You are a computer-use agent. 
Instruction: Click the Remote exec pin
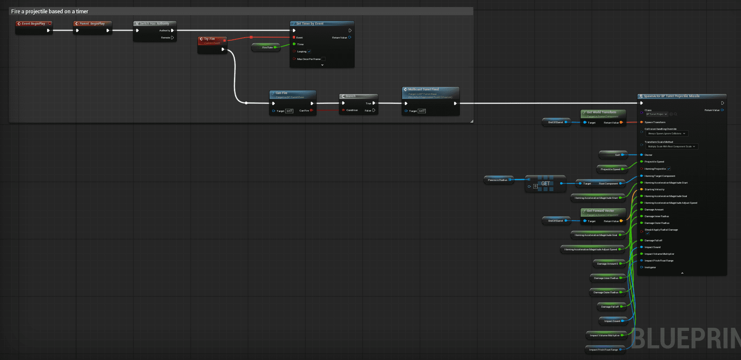172,38
